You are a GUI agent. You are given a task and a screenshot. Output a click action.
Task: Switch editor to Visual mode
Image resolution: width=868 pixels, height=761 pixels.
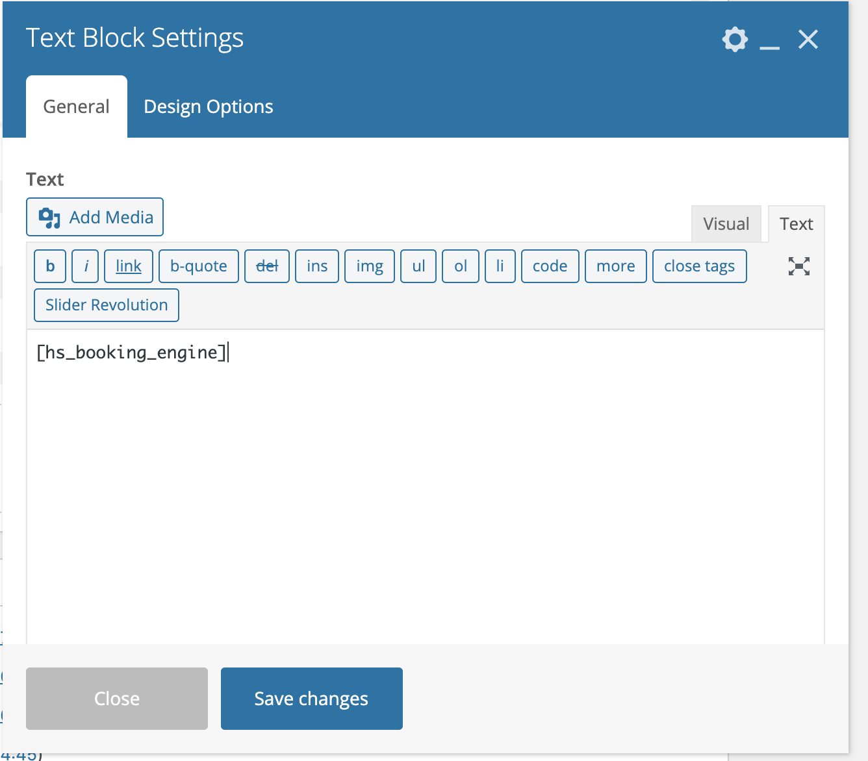point(726,224)
